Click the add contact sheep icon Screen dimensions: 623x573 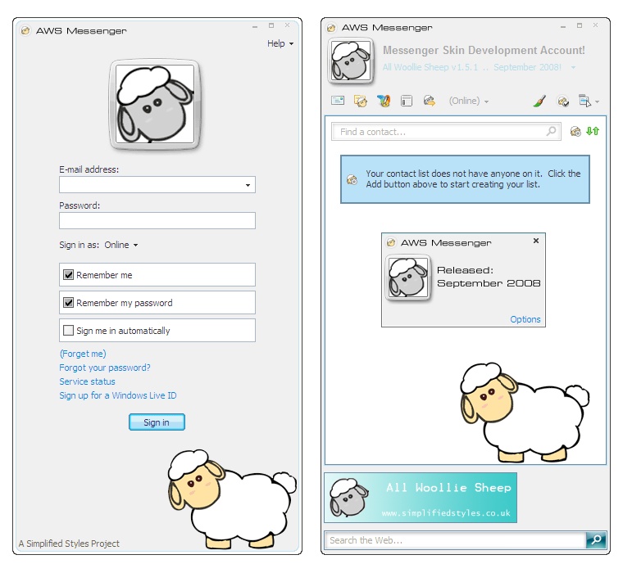tap(575, 131)
